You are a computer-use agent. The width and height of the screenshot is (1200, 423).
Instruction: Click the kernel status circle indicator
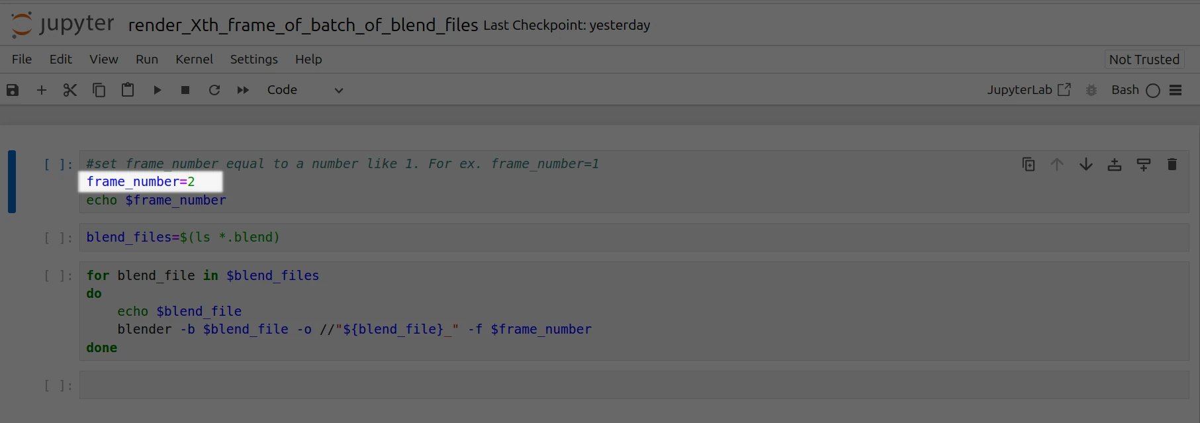point(1153,91)
